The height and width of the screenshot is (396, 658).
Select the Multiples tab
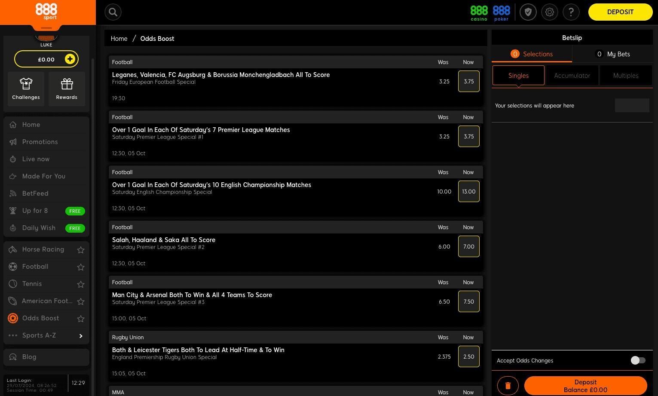[626, 75]
